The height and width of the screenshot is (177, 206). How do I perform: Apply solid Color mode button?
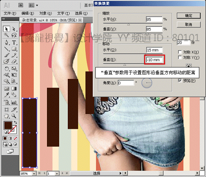(x=5, y=138)
